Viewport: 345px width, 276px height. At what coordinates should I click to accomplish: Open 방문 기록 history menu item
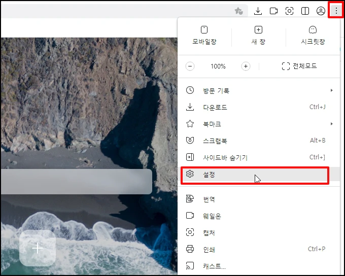pos(259,90)
